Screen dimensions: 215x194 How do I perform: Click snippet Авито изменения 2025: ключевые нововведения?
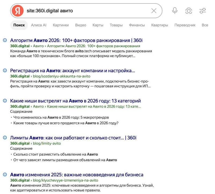[82, 188]
